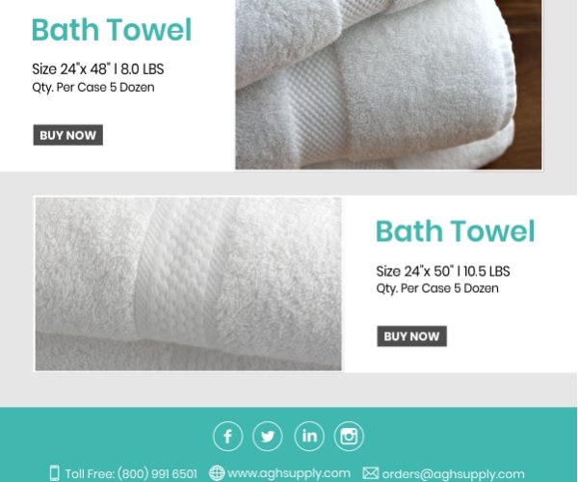Click the Size 24"x 48" specification text
Screen dimensions: 578x482
coord(98,69)
